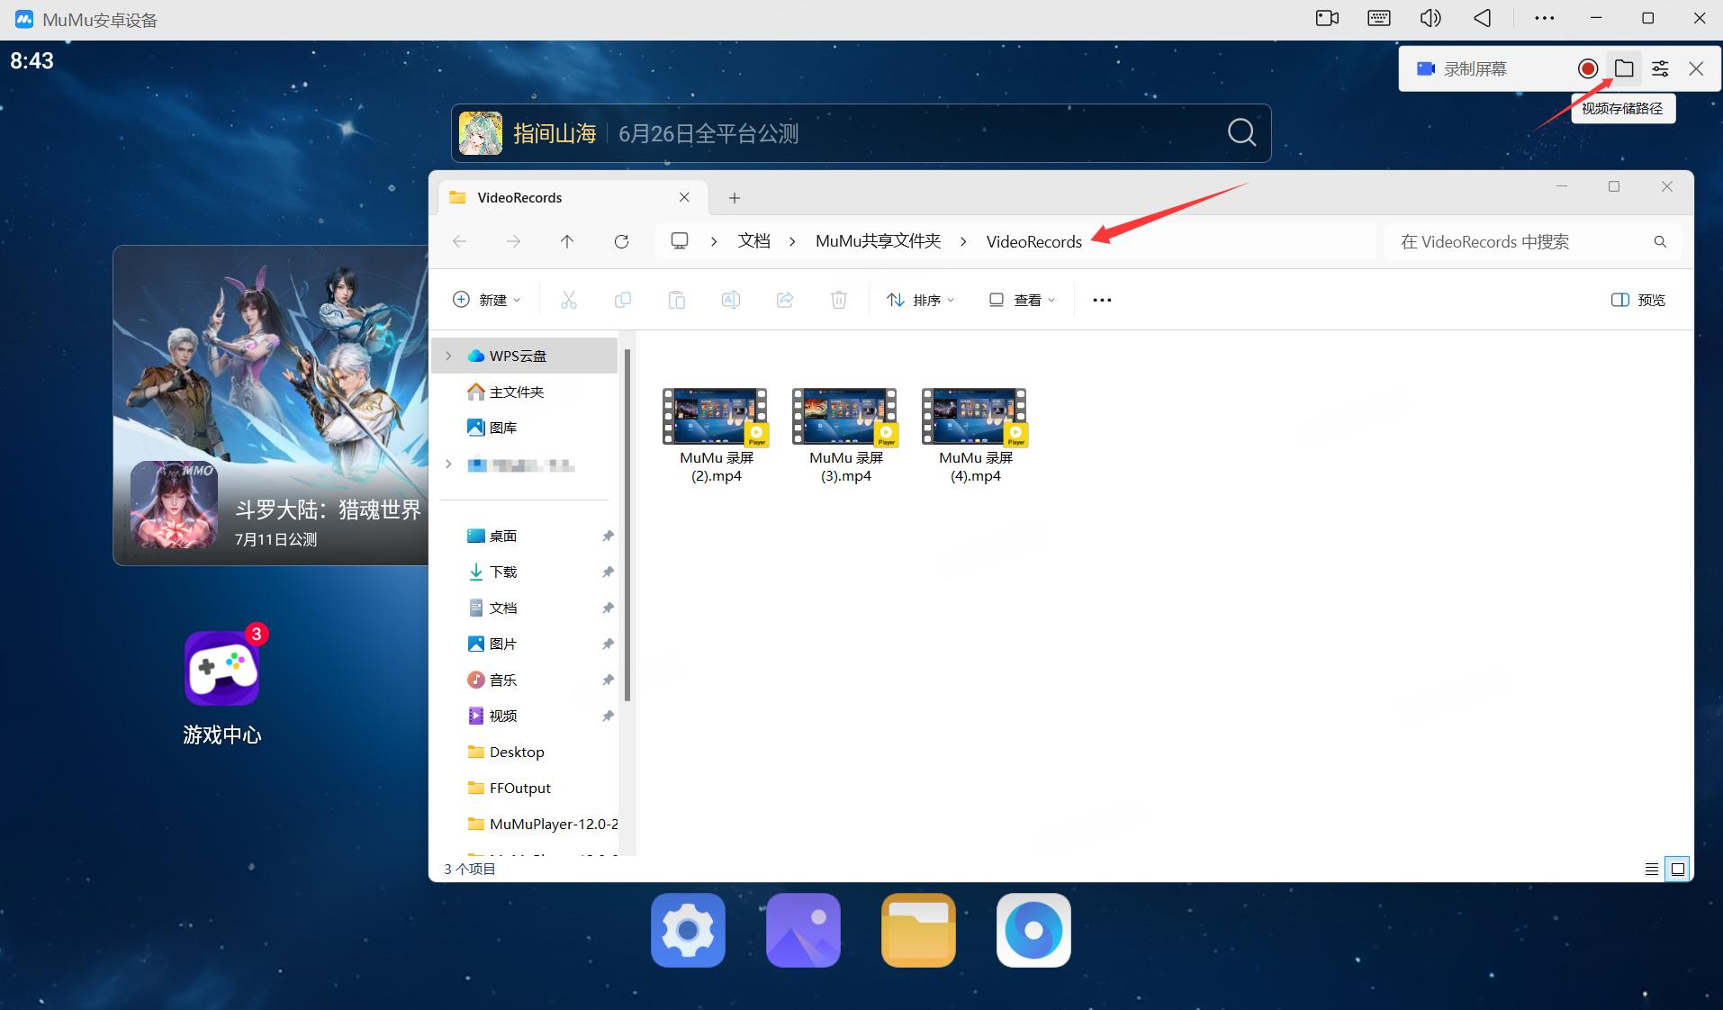Add a new tab in File Explorer
This screenshot has width=1723, height=1010.
pos(735,198)
